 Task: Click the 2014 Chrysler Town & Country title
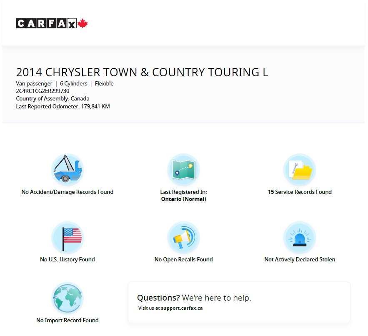click(x=142, y=72)
